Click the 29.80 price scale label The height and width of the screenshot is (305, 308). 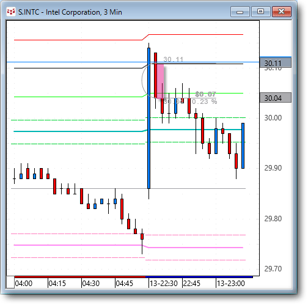point(273,219)
